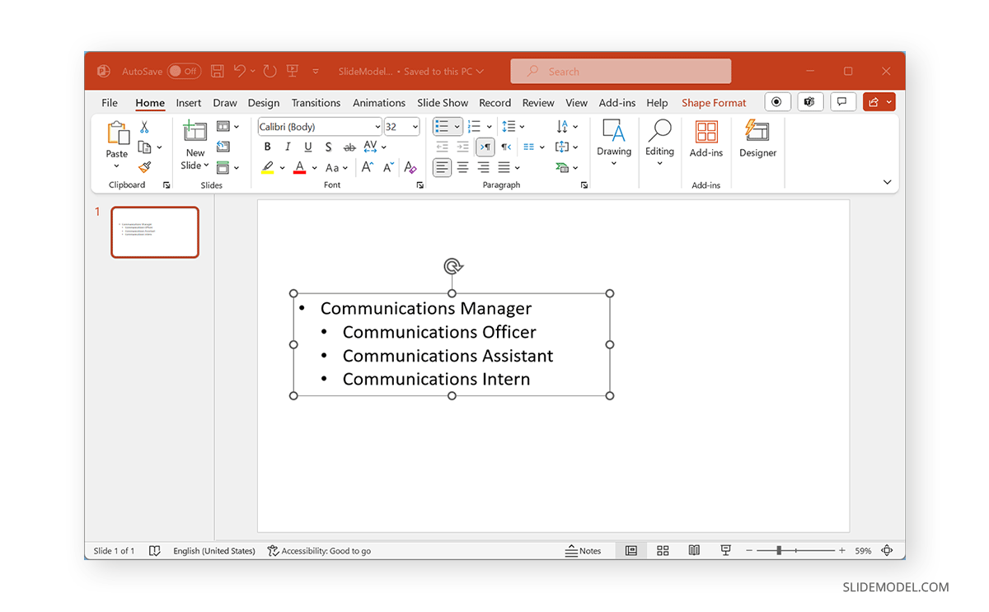Toggle bulleted list formatting
This screenshot has height=612, width=989.
pyautogui.click(x=443, y=126)
